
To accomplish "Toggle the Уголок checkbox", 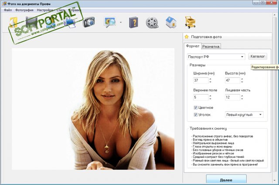I will [196, 114].
